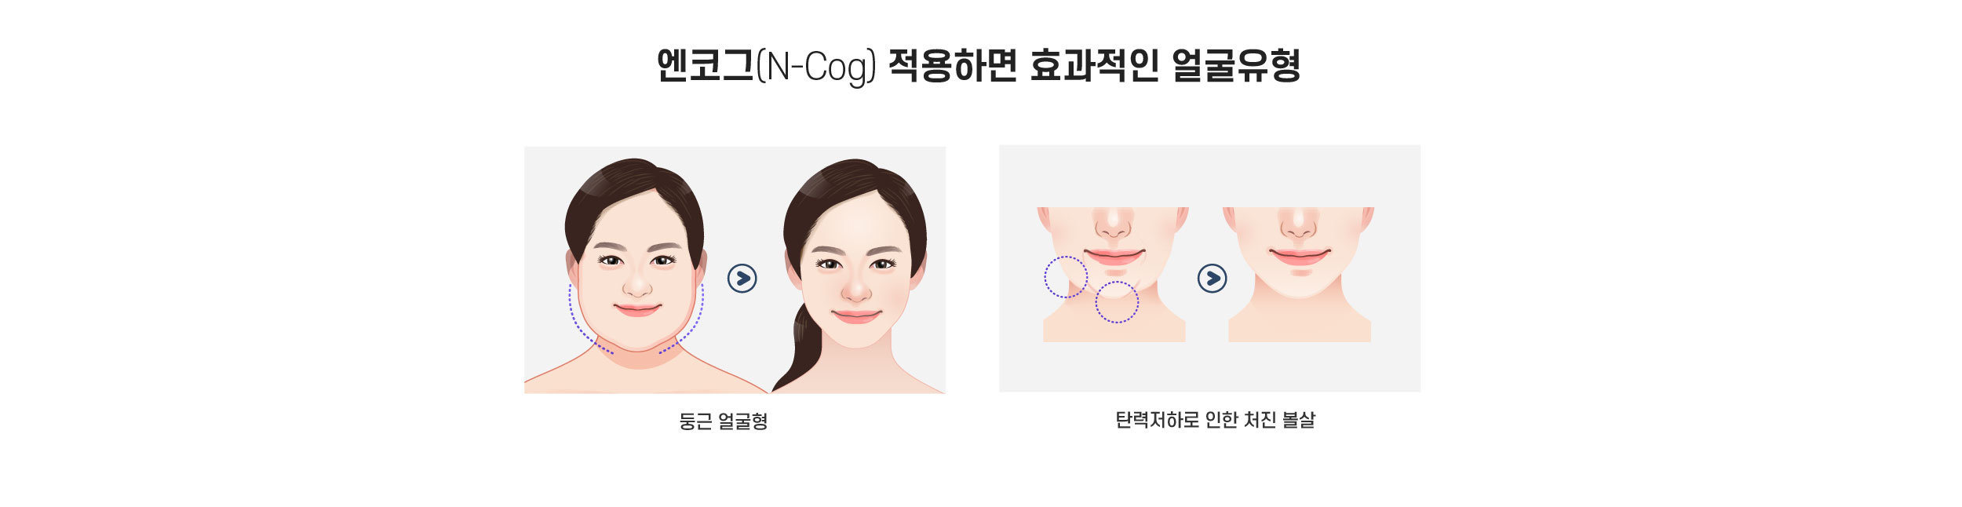Click the 효과적인 얼굴유형 heading text

coord(1166,66)
